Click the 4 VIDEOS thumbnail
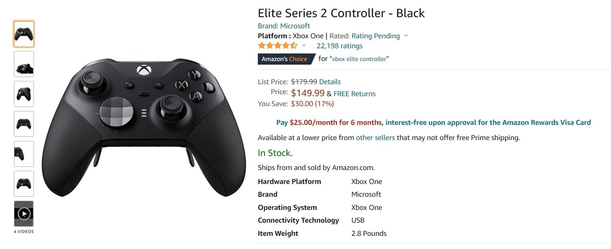Viewport: 611px width, 249px height. pyautogui.click(x=24, y=213)
